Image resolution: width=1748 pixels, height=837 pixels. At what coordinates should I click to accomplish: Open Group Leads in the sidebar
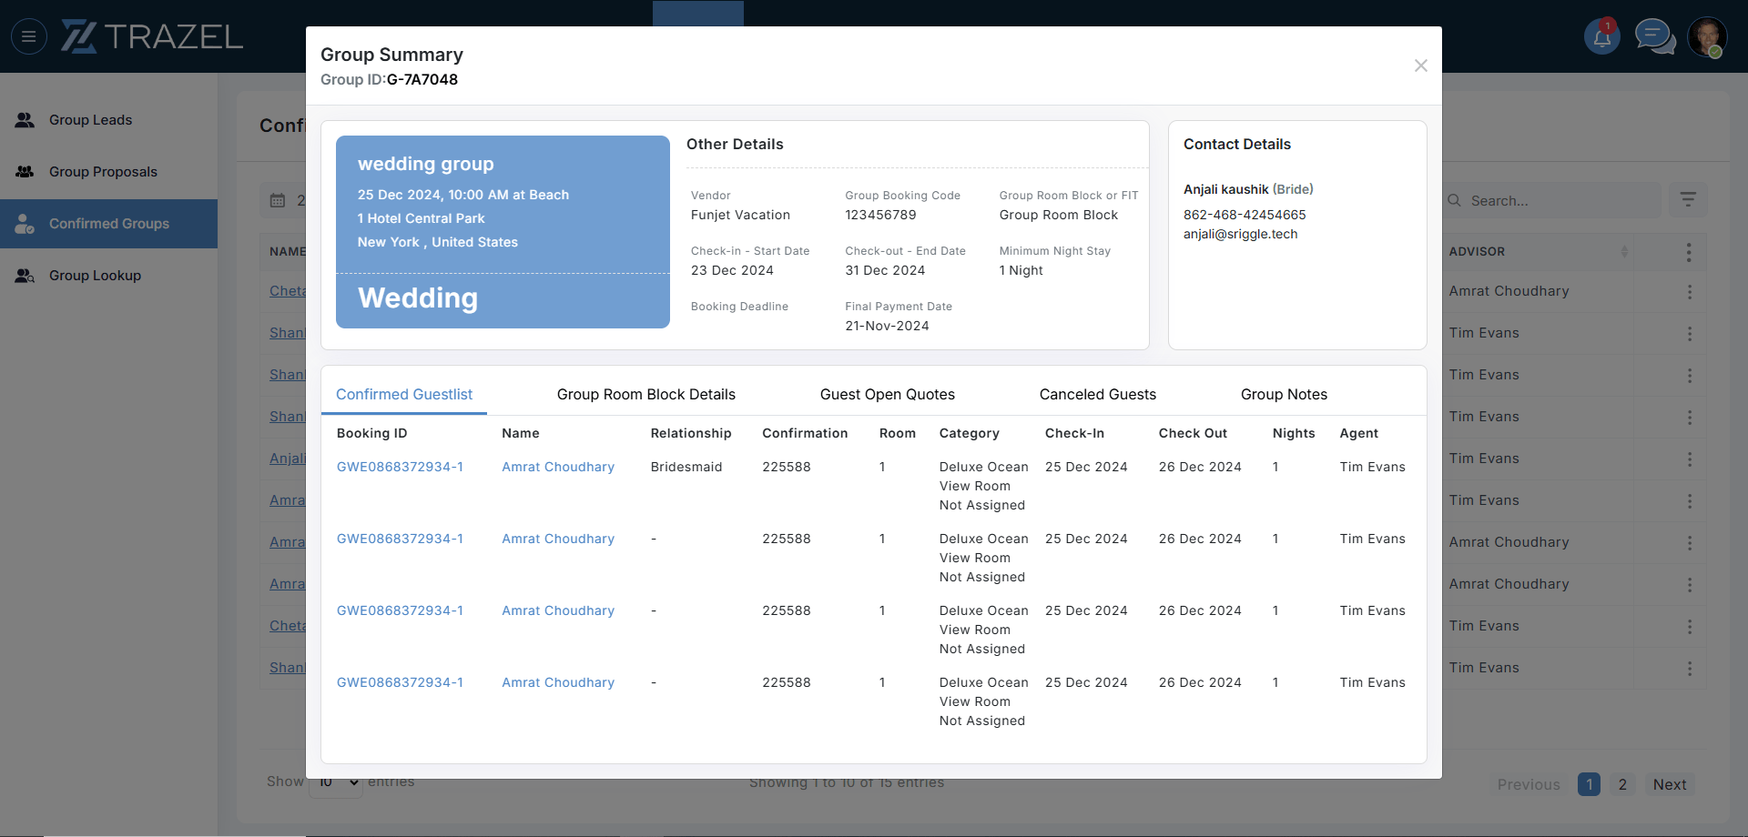click(x=90, y=120)
